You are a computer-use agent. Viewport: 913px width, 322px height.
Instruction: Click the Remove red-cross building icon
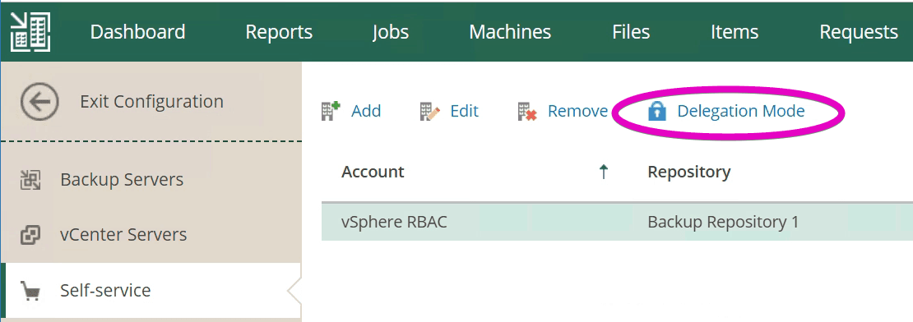(527, 111)
